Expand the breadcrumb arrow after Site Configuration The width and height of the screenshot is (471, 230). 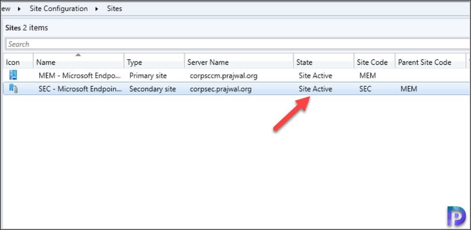tap(97, 9)
